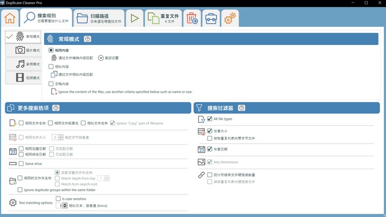This screenshot has width=386, height=217.
Task: Open the settings gear icon
Action: click(x=230, y=19)
